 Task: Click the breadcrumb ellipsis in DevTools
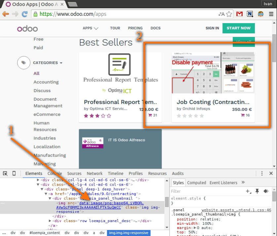4,233
